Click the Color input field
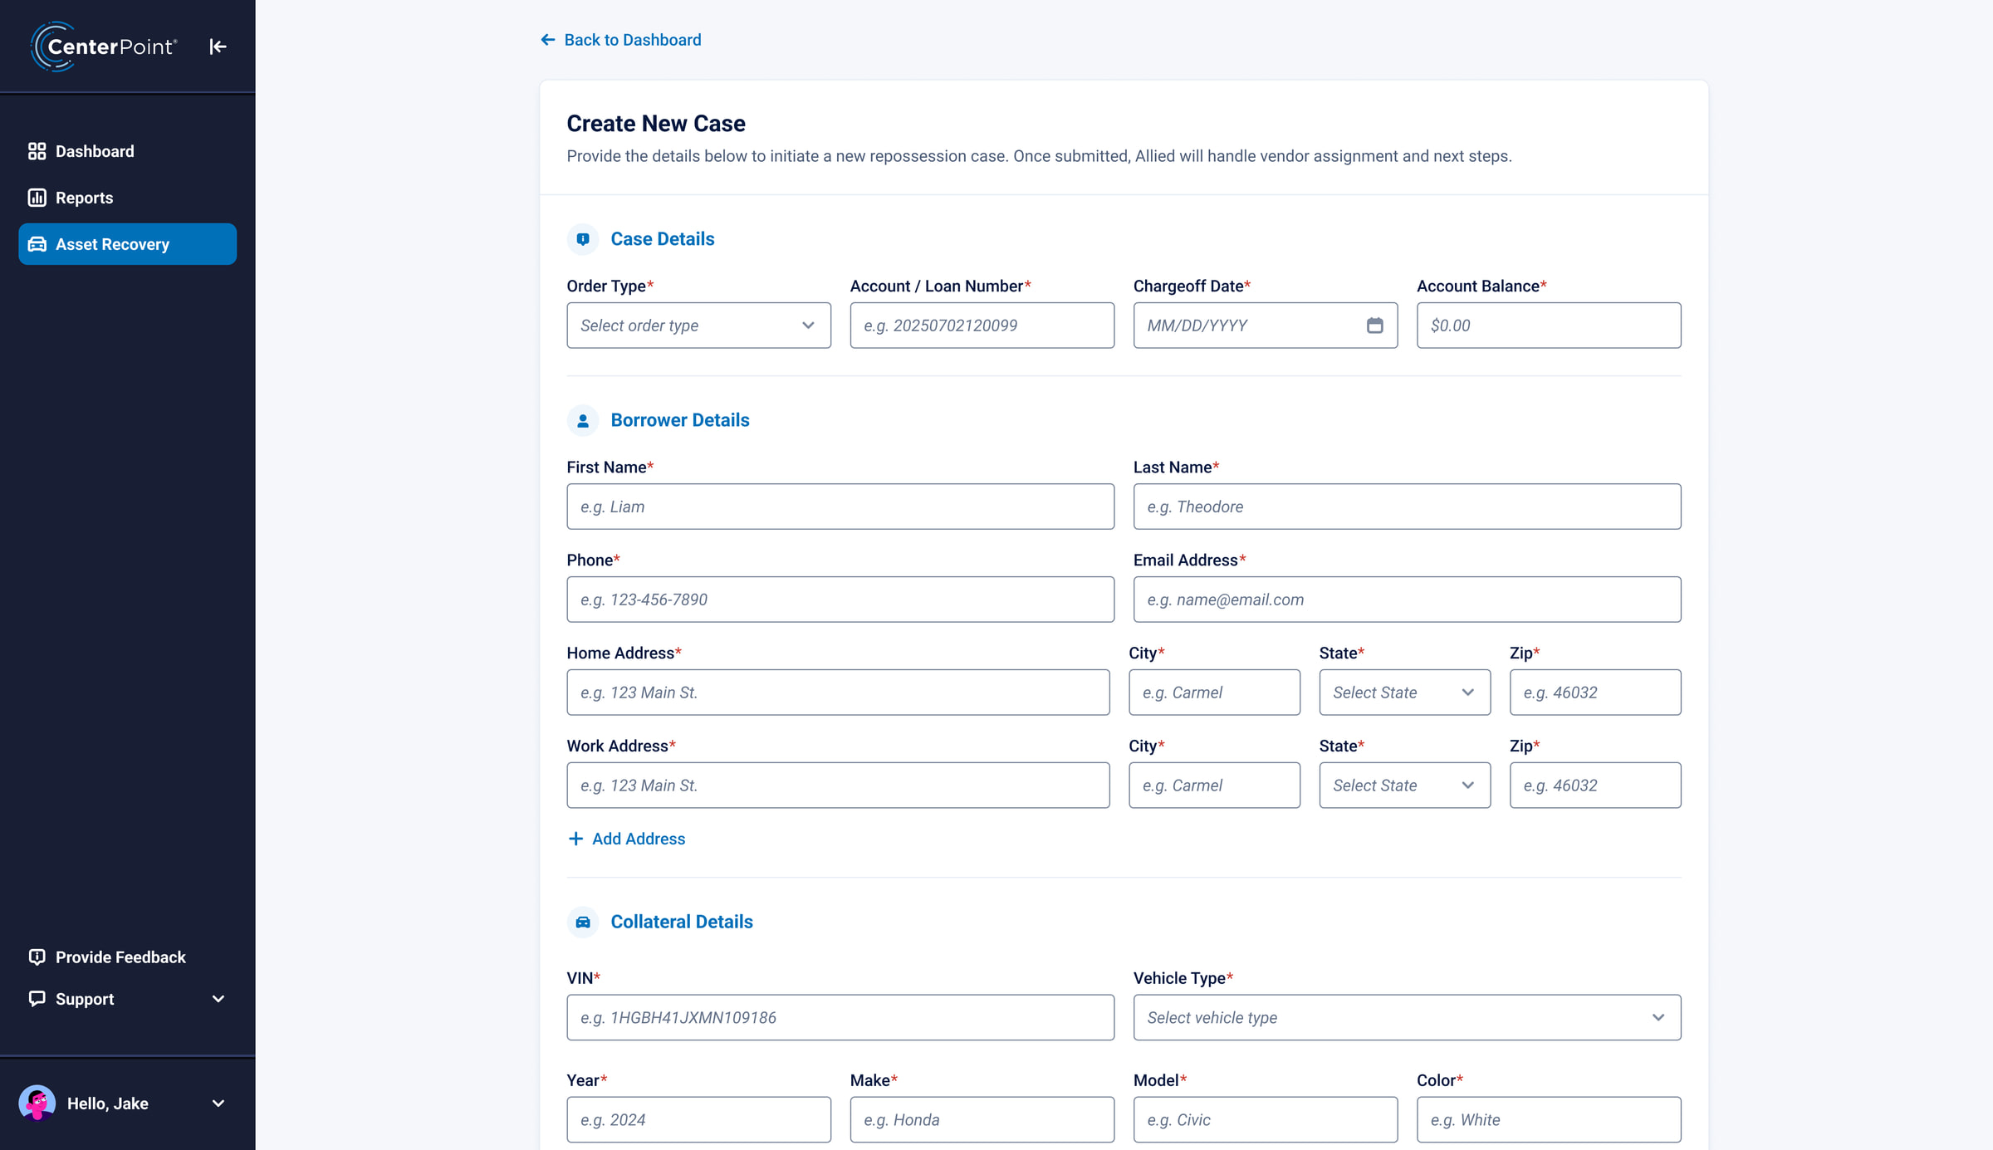Screen dimensions: 1993x1150 (x=1549, y=1119)
